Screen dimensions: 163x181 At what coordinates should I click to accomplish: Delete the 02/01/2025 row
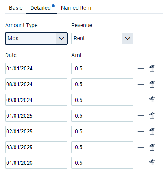point(152,131)
